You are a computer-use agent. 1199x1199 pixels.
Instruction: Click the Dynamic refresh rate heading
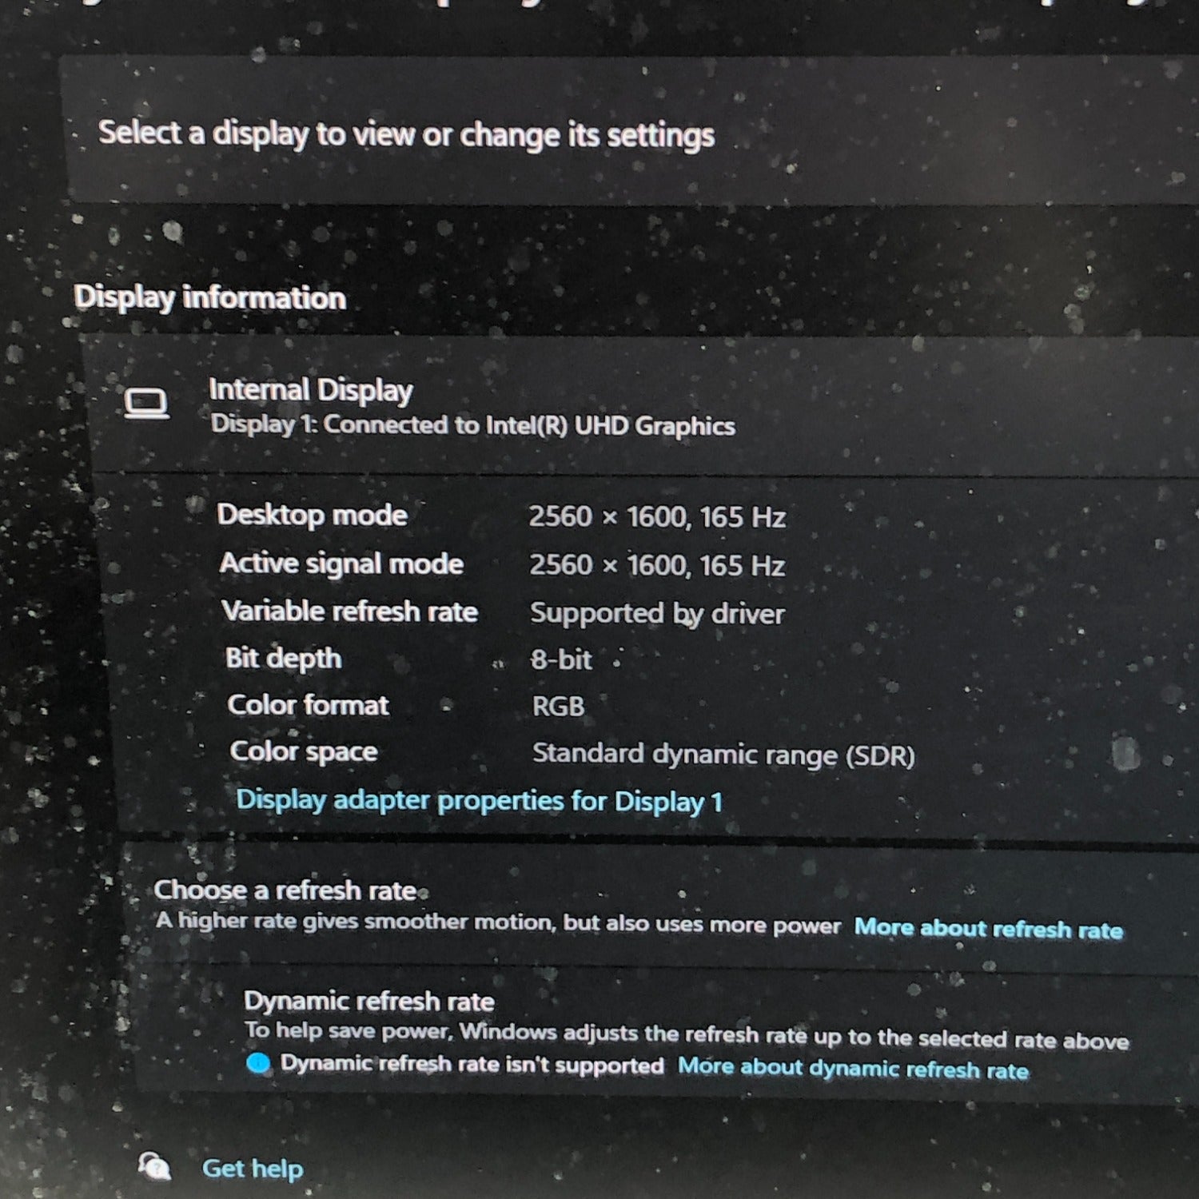[x=368, y=1001]
